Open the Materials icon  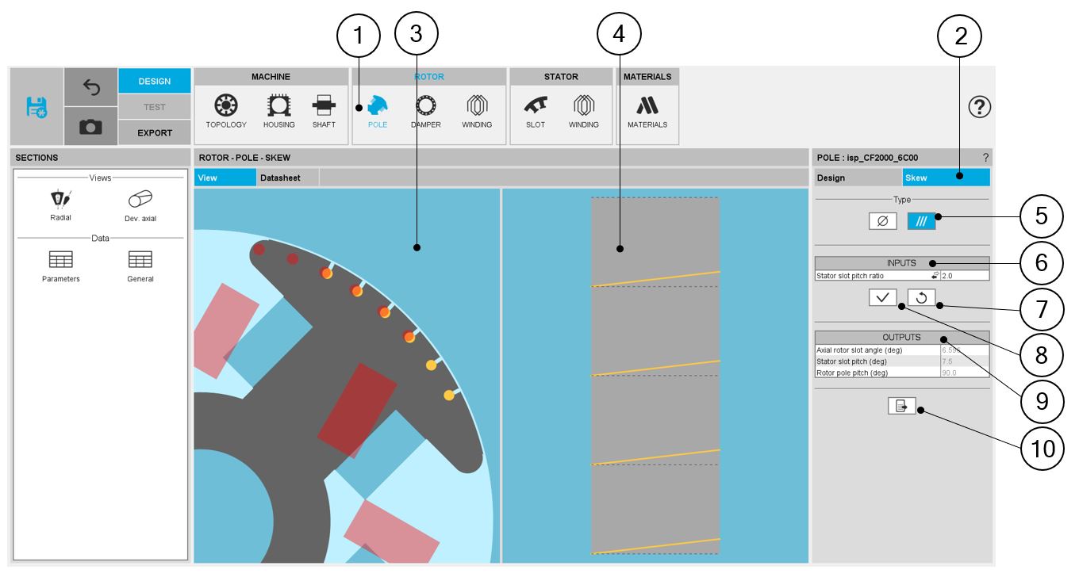coord(647,111)
